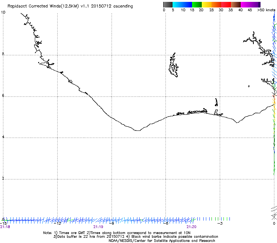Click the time label 21:18
The image size is (277, 243).
(5, 227)
